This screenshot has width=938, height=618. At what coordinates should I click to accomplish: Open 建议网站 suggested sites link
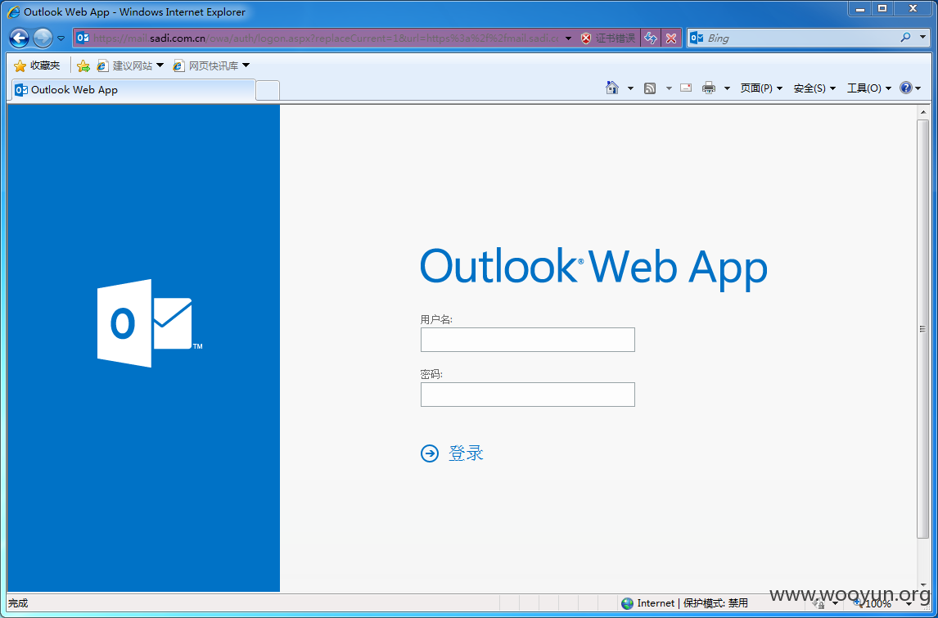[x=124, y=65]
